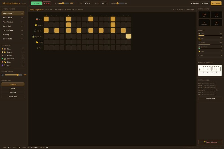Click the Kick orange color dot
The height and width of the screenshot is (149, 224).
point(2,49)
